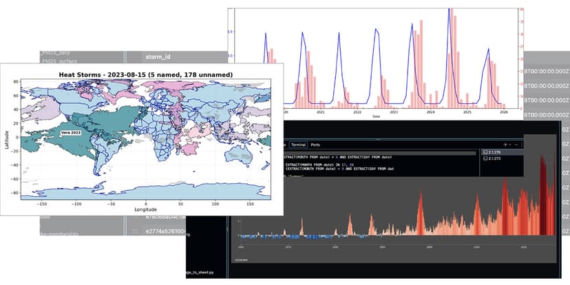Viewport: 570px width, 285px height.
Task: Open the dropdown arrow beside the plus icon
Action: (509, 145)
